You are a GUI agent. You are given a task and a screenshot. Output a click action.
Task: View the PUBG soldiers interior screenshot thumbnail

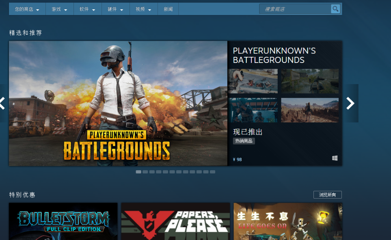click(x=253, y=110)
